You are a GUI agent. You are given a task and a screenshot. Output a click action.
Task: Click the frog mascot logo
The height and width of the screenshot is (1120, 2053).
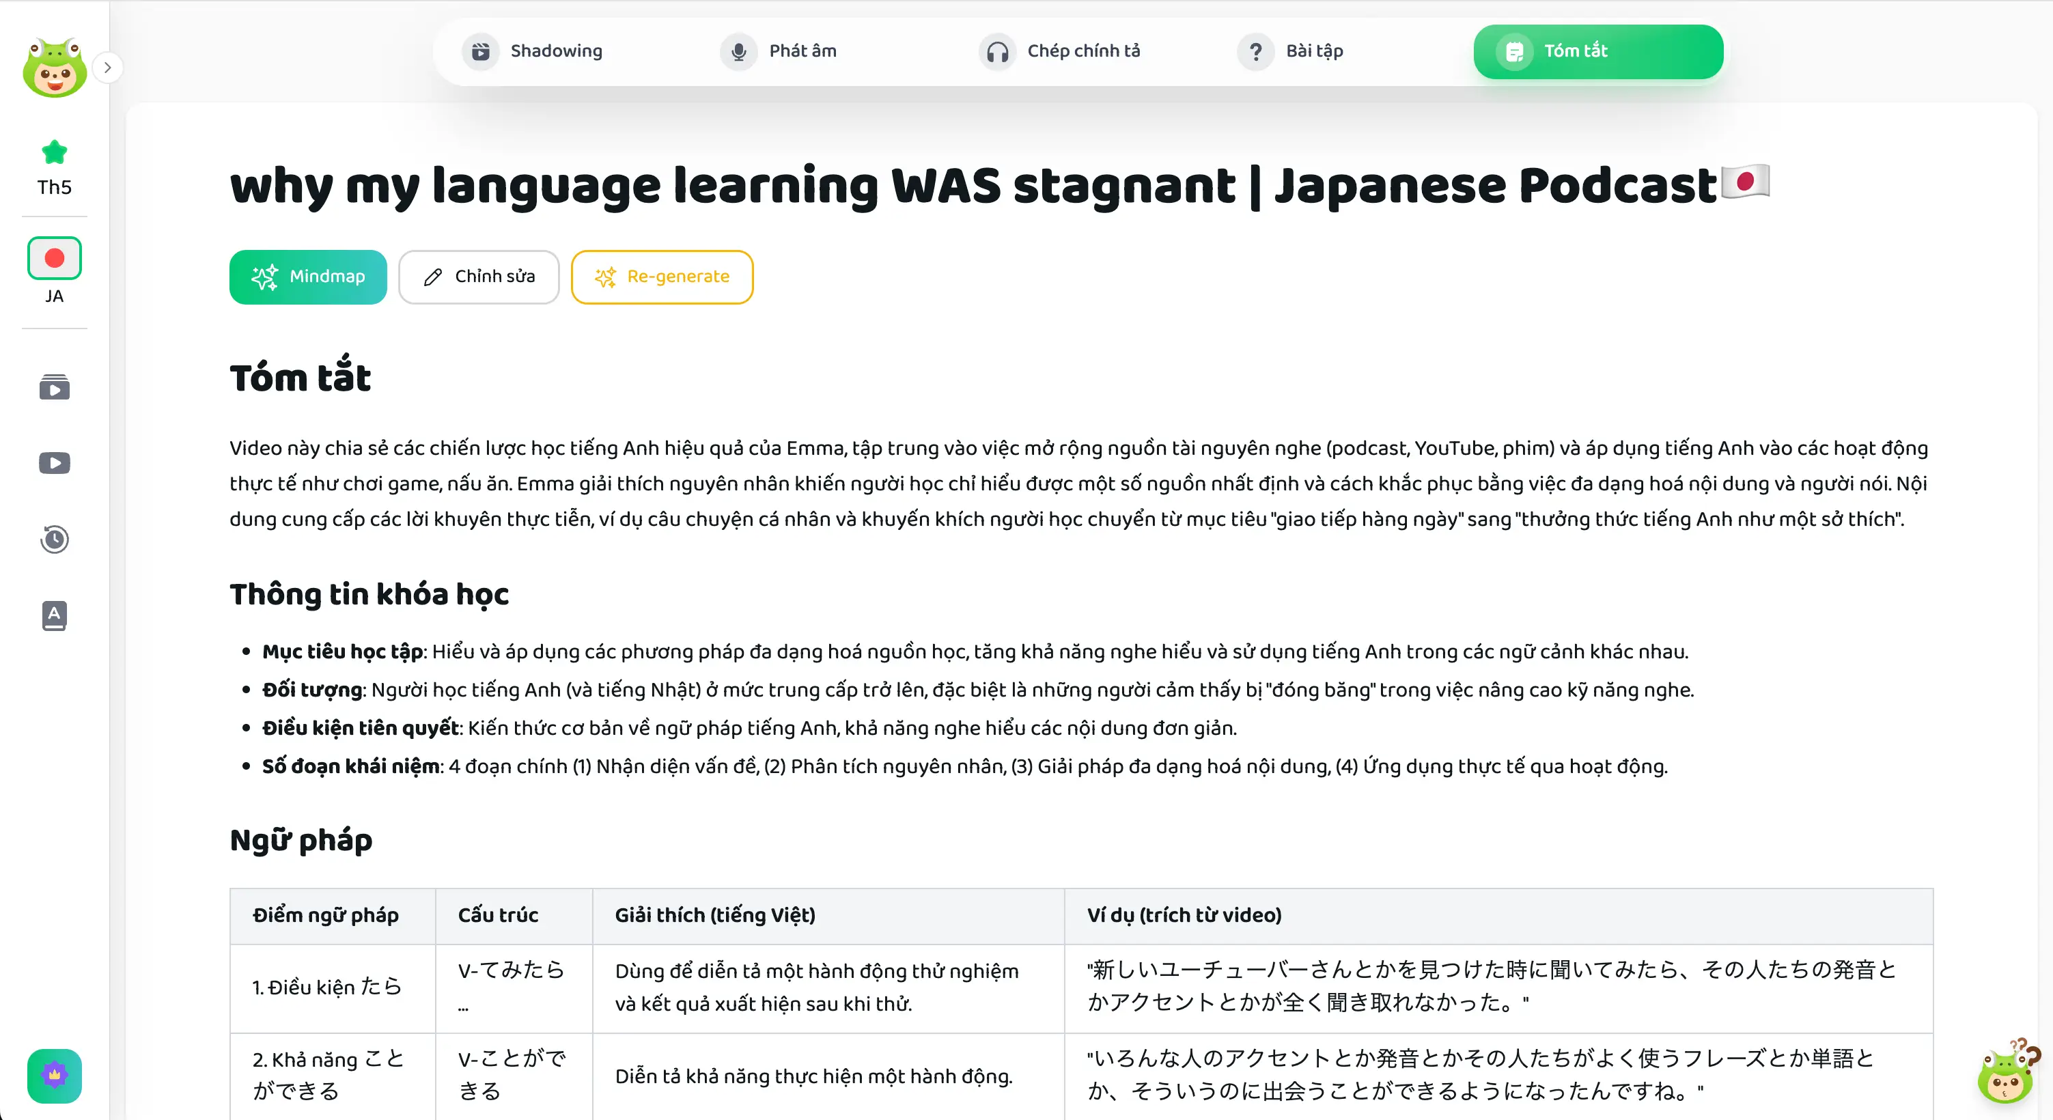[x=54, y=68]
